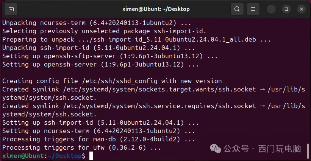The width and height of the screenshot is (311, 161).
Task: Click the terminal vertical scrollbar handle
Action: [x=308, y=151]
